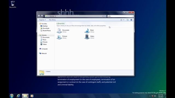Viewport: 175px width, 98px height.
Task: Click the volume speaker tray icon
Action: (155, 96)
